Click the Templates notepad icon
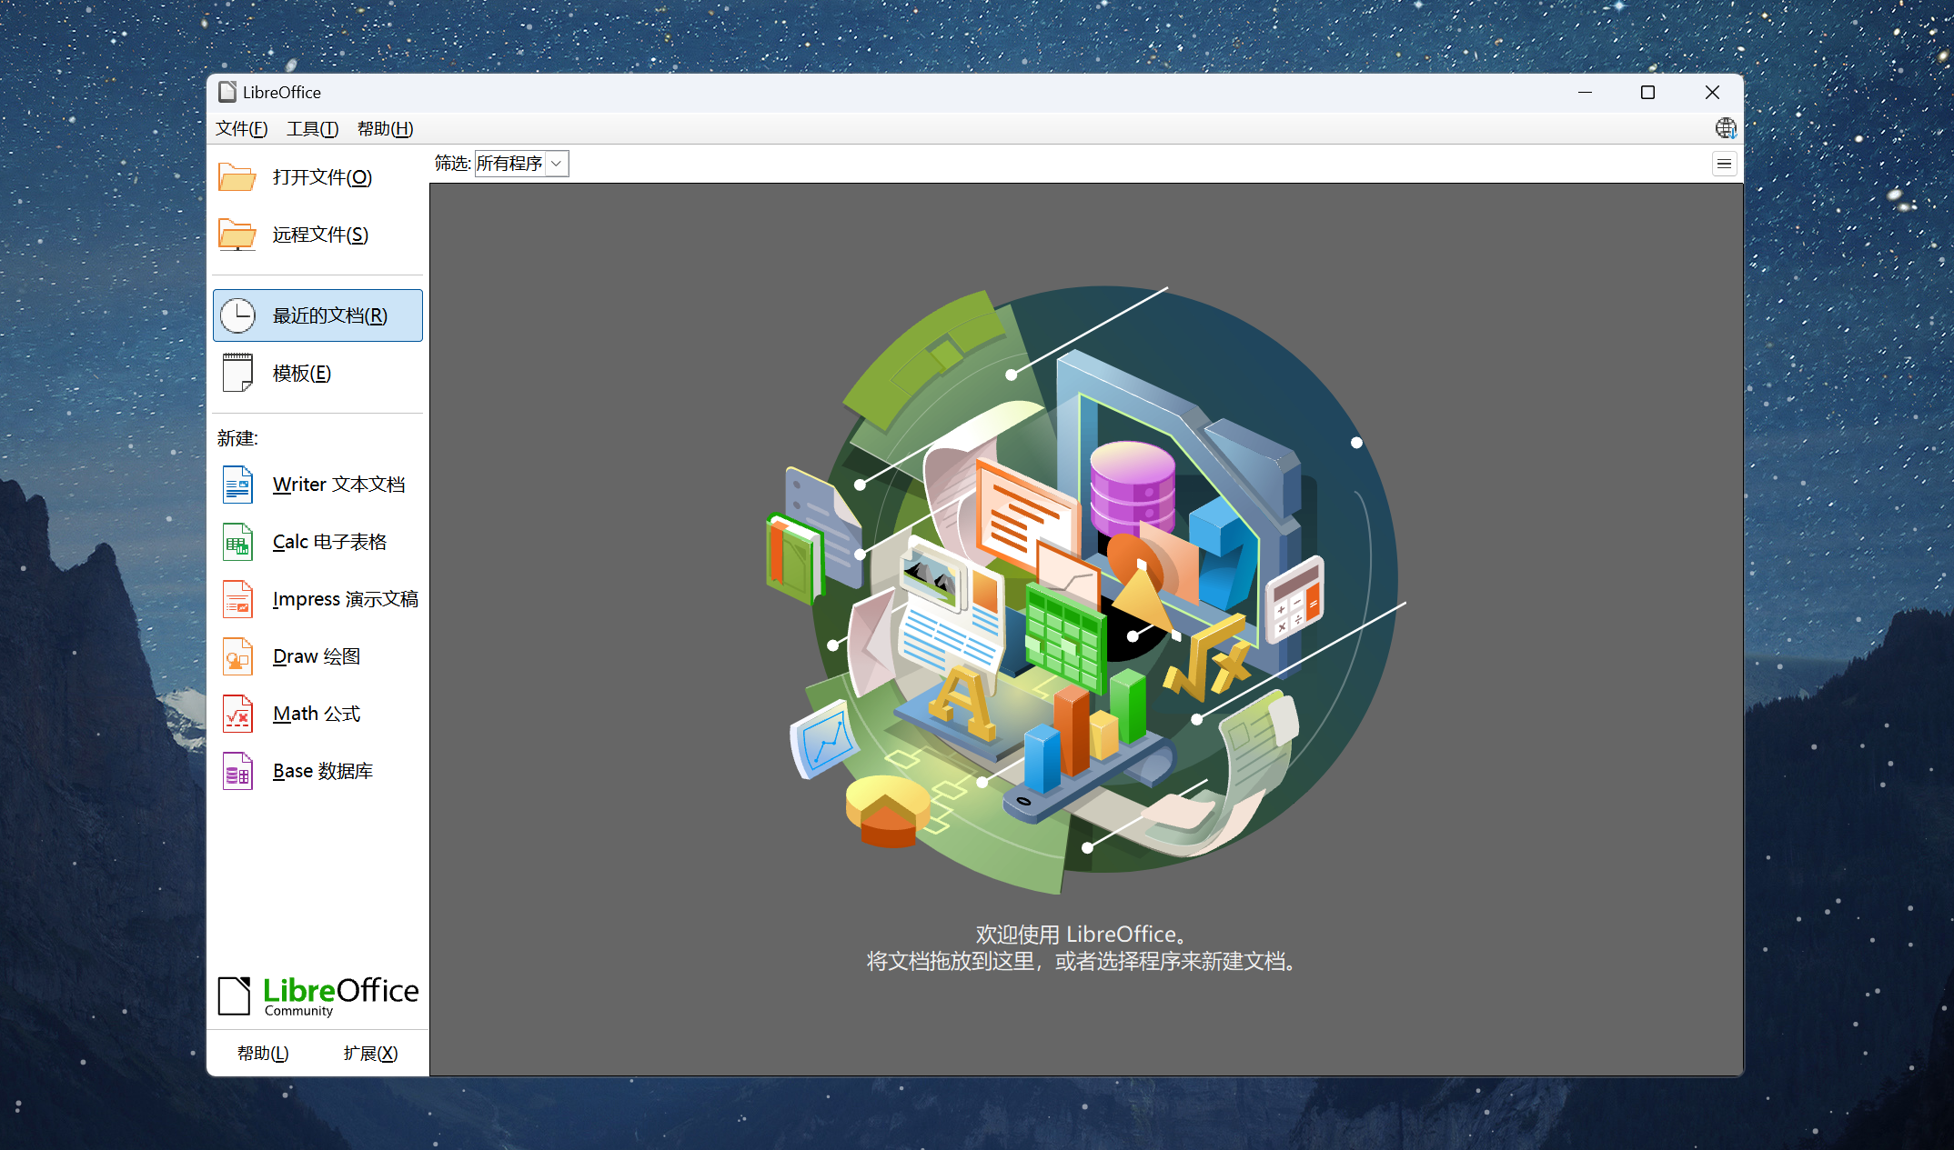Screen dimensions: 1954x1150 pos(238,373)
